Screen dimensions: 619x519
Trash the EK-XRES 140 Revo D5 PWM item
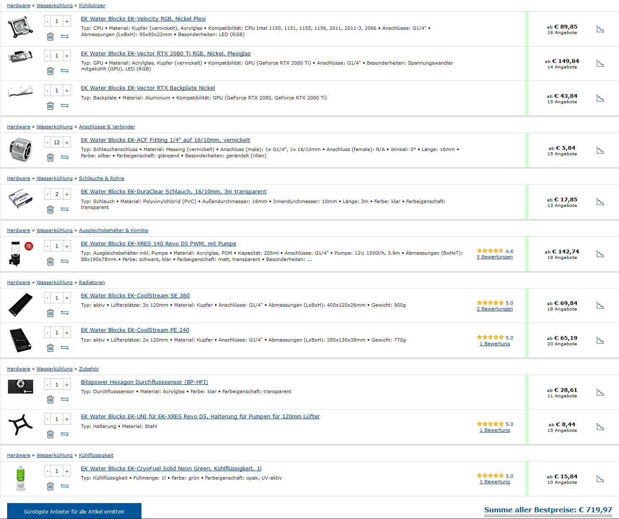click(x=50, y=261)
